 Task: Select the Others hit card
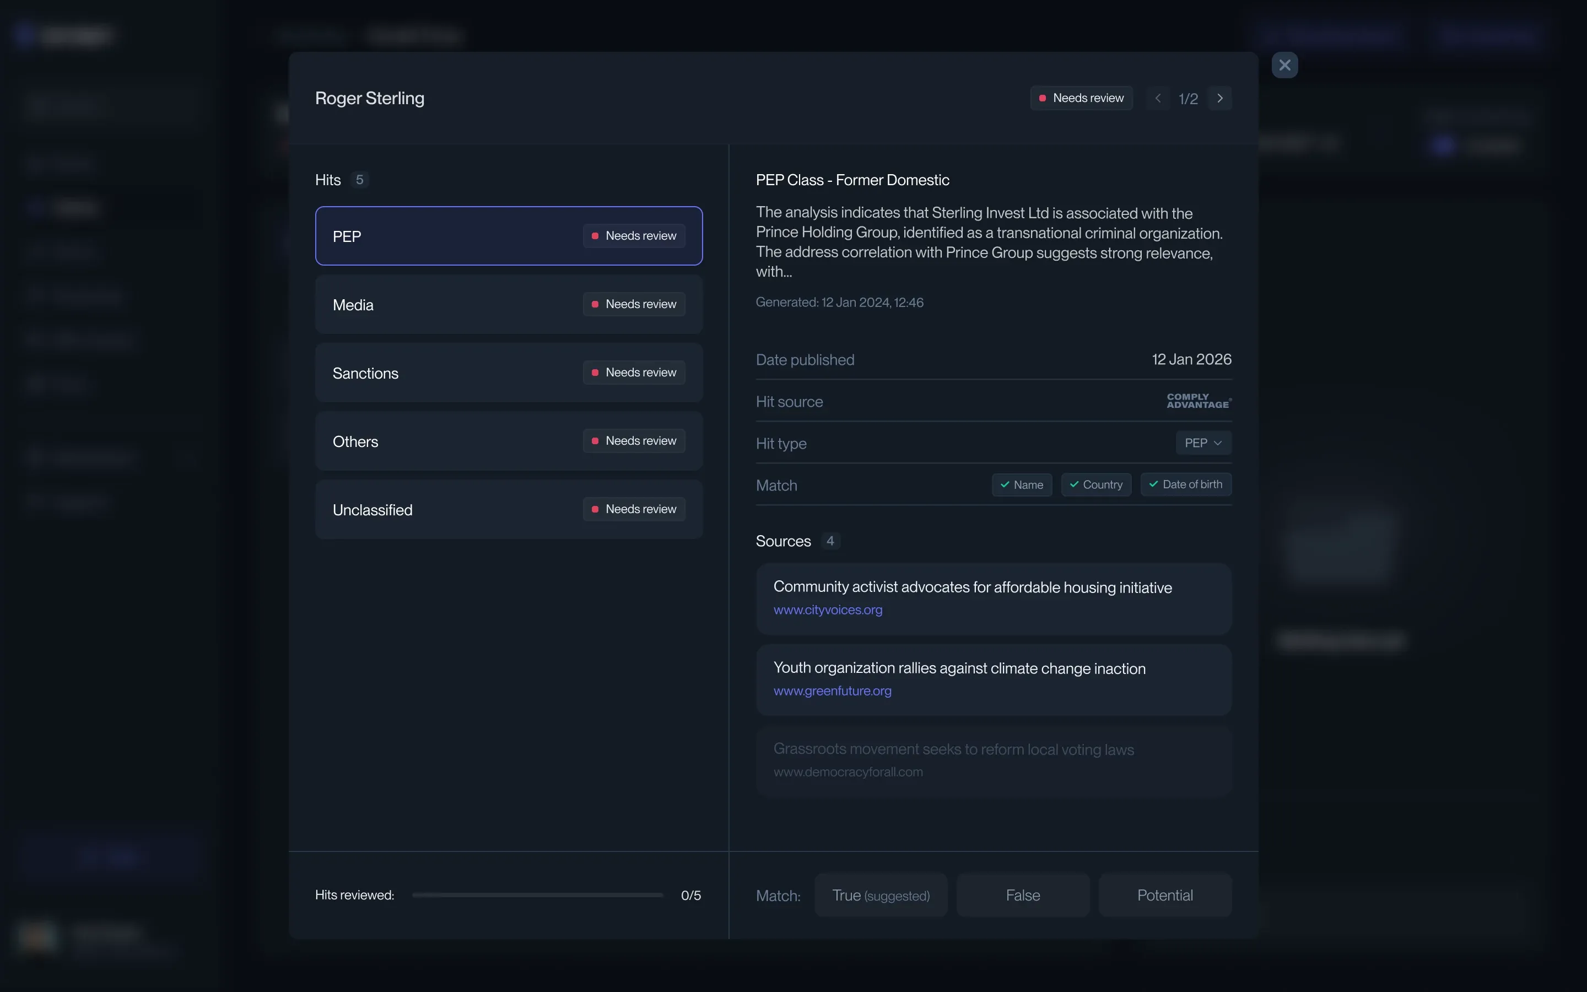point(509,441)
